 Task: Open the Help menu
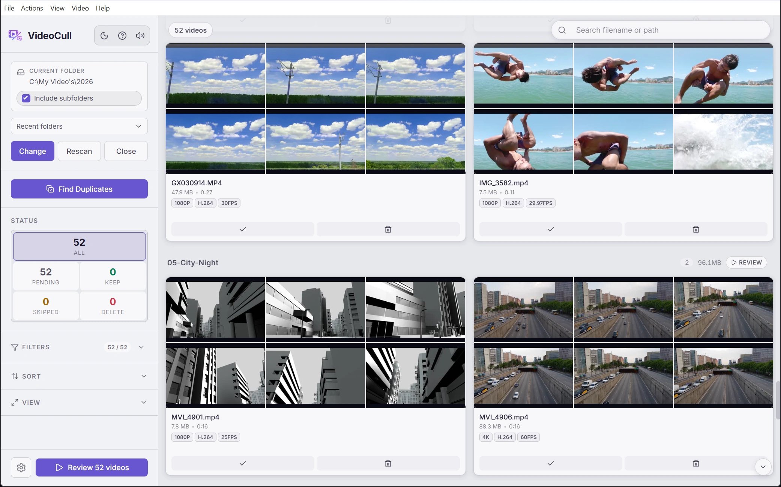[102, 8]
